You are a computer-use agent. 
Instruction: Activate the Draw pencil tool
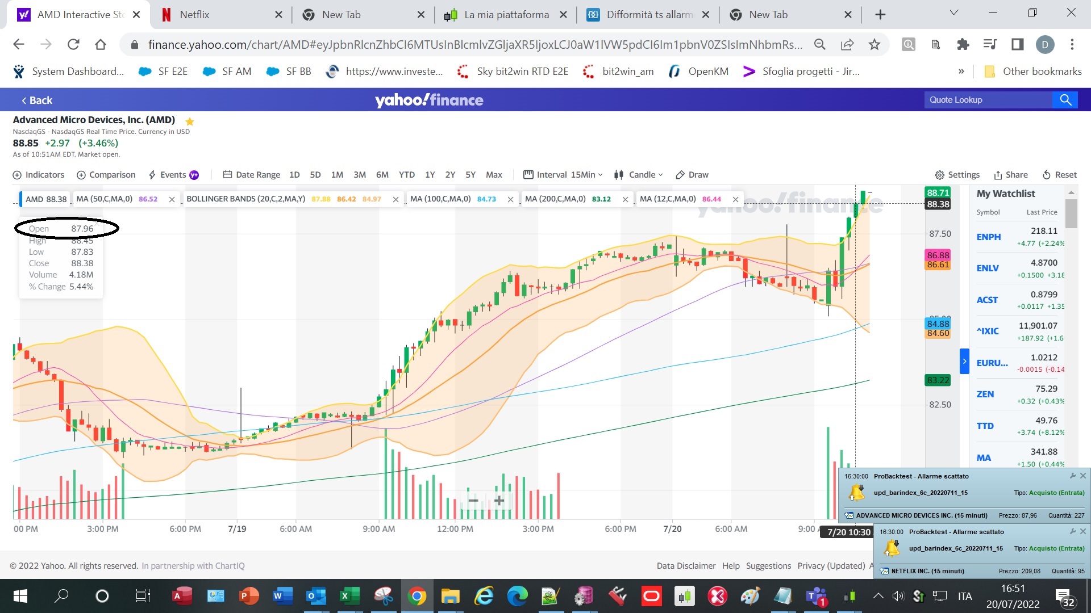point(692,175)
